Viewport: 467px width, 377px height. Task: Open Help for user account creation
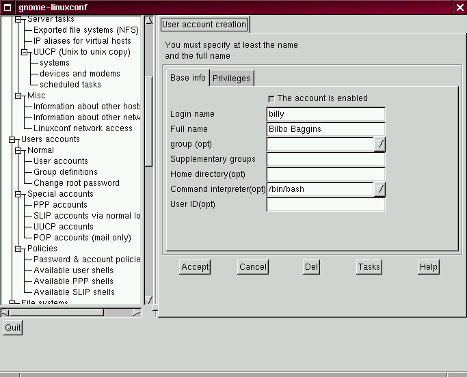(x=428, y=267)
